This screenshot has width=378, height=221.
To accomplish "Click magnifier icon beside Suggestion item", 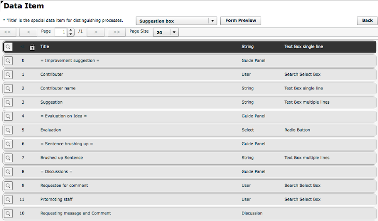I will 9,102.
